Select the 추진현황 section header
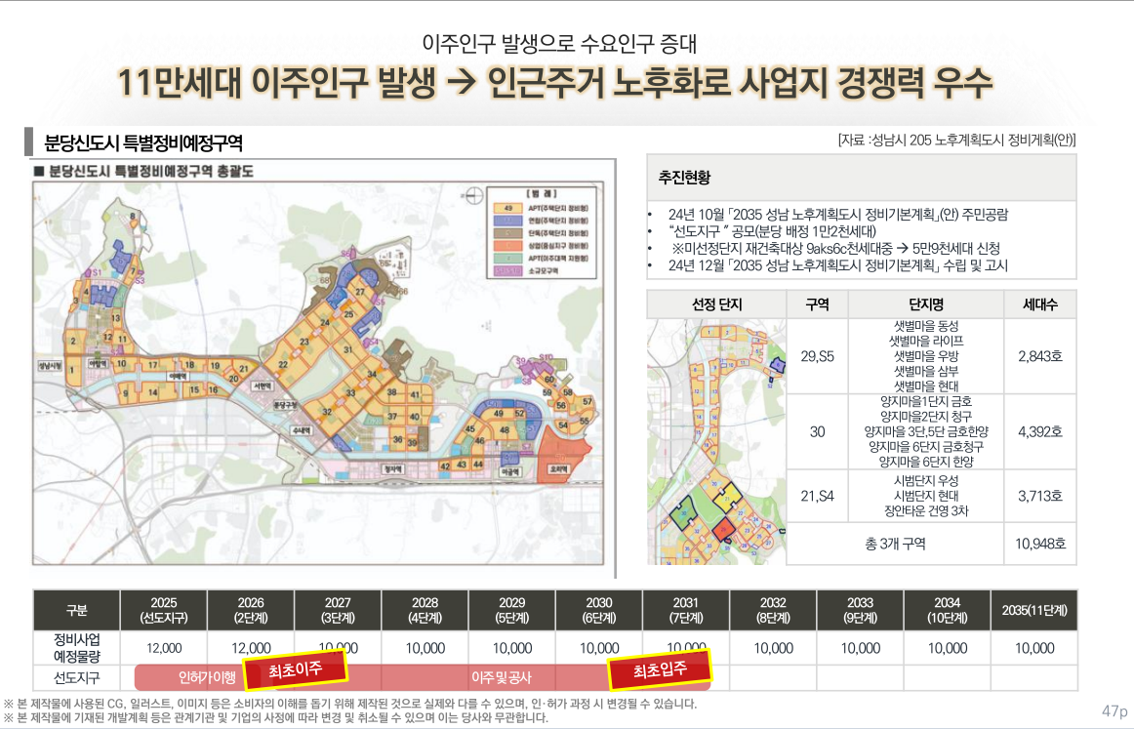Image resolution: width=1134 pixels, height=729 pixels. coord(685,178)
